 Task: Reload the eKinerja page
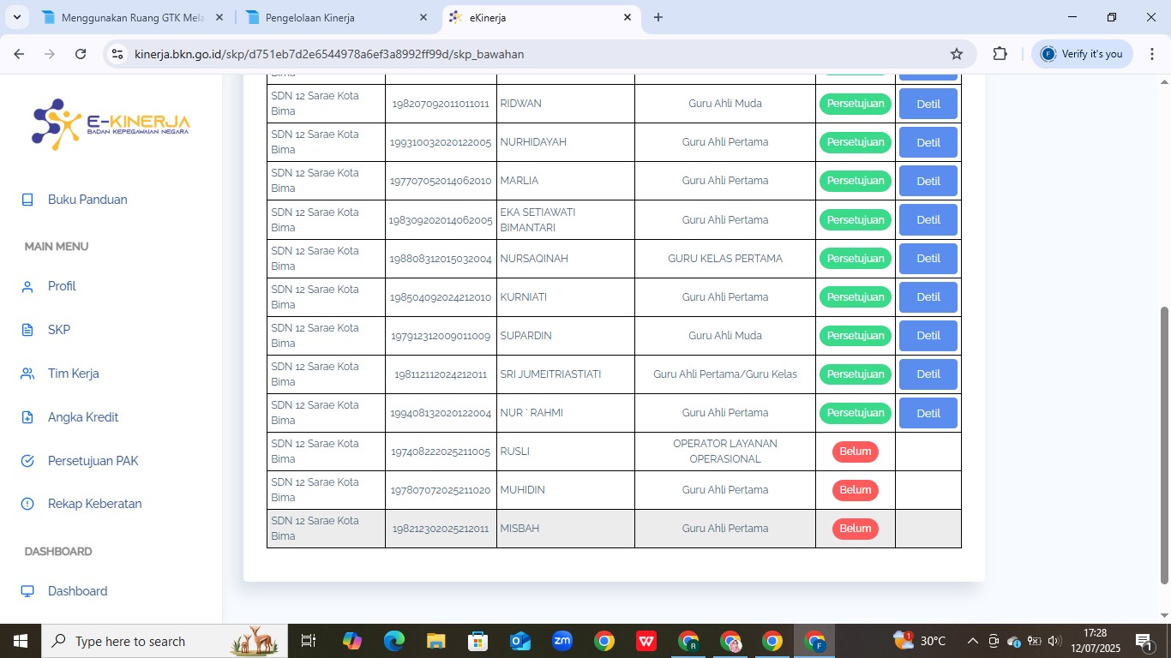coord(81,54)
